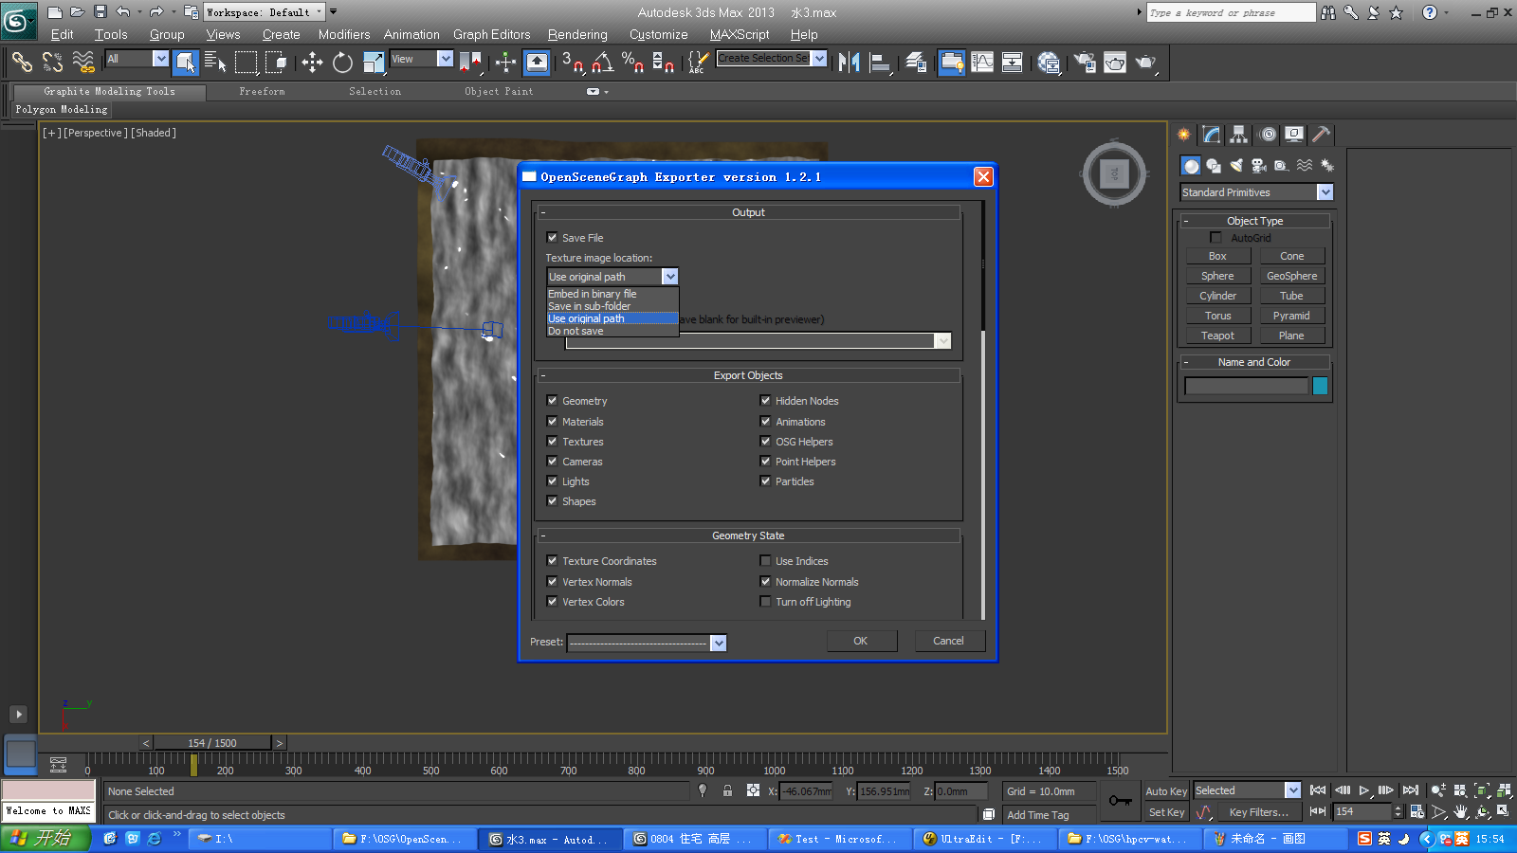Open the Material Editor icon
The image size is (1517, 853).
(1049, 63)
